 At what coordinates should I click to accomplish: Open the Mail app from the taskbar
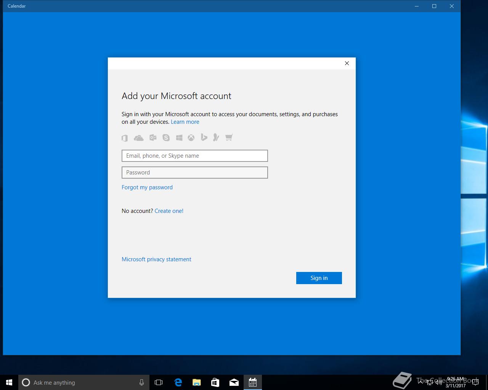234,382
